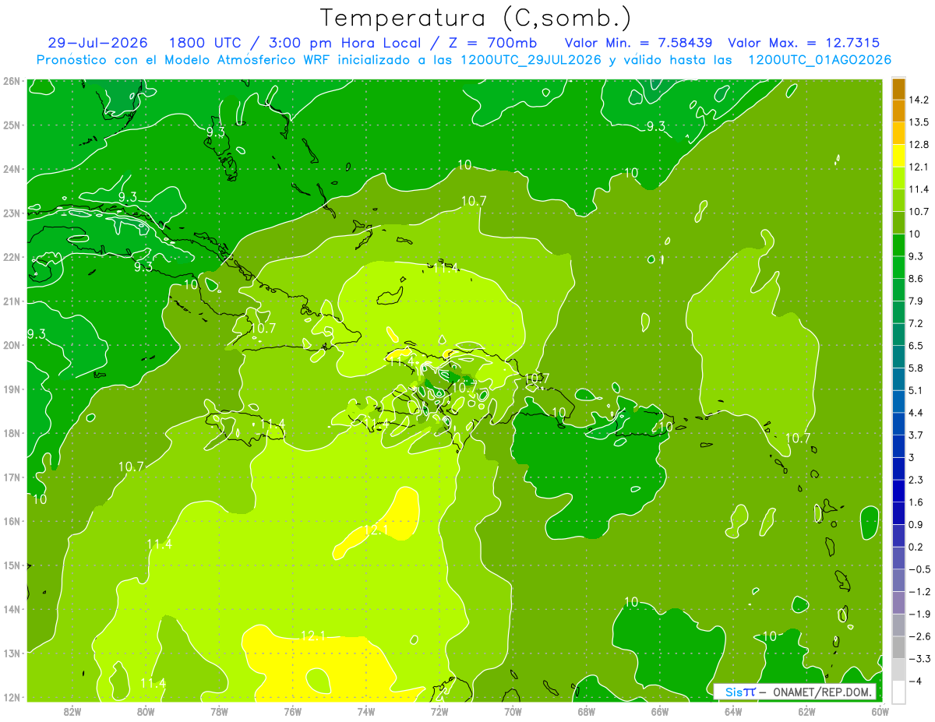This screenshot has height=722, width=935.
Task: Click the '25N' latitude axis label
Action: click(11, 125)
